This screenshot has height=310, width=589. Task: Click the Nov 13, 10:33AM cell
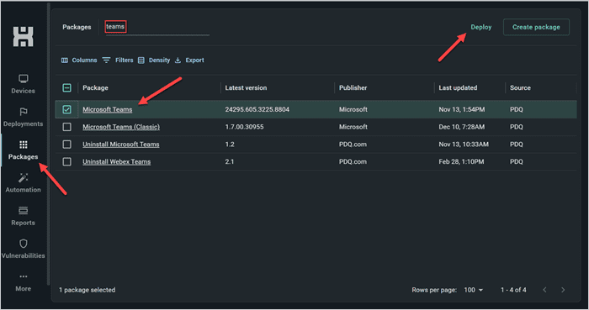(x=464, y=144)
